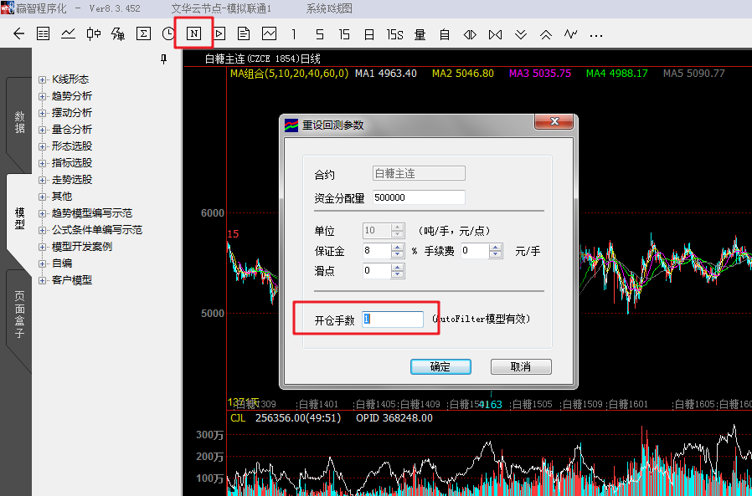Expand the 客户模型 tree node

pyautogui.click(x=43, y=280)
